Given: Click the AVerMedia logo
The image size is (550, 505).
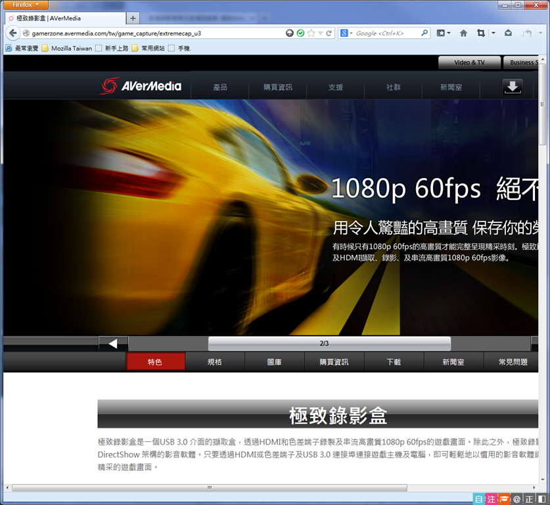Looking at the screenshot, I should (x=141, y=86).
